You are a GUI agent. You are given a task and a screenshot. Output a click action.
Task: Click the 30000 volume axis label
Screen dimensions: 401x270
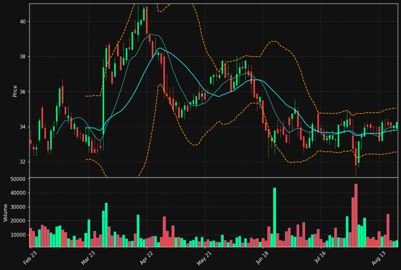(19, 207)
